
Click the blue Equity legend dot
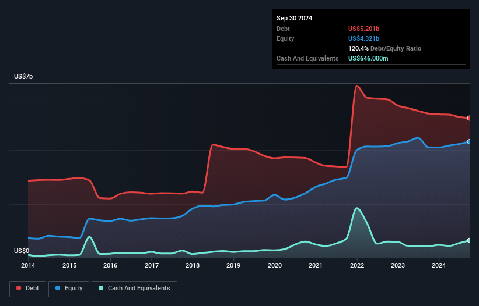click(x=58, y=288)
